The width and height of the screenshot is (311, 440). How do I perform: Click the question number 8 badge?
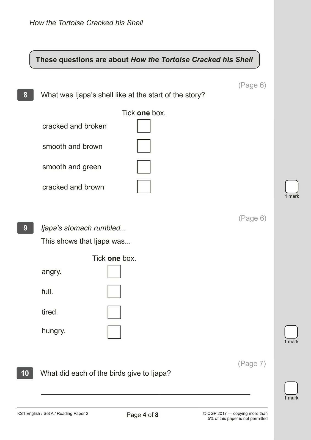(x=25, y=95)
